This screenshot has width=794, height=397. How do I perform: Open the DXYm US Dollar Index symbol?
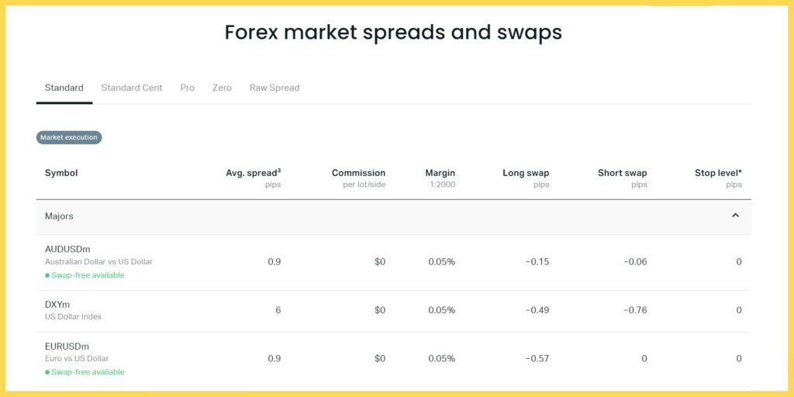pos(57,304)
